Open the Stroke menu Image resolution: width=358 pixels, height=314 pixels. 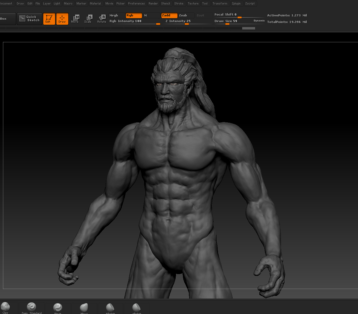pyautogui.click(x=179, y=4)
